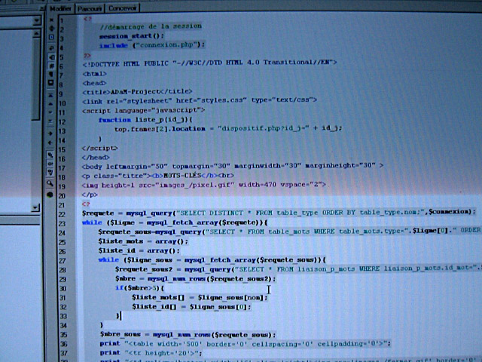Image resolution: width=482 pixels, height=362 pixels.
Task: Click the <body leftmargin="50" line
Action: [x=233, y=166]
